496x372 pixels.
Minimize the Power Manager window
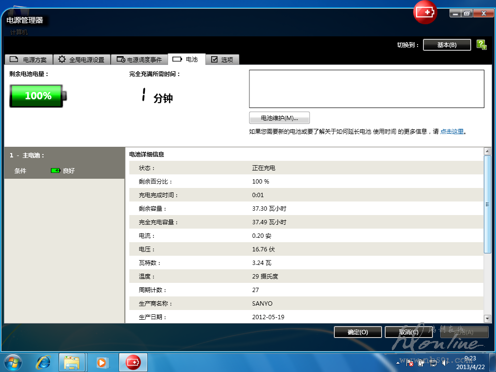point(455,13)
